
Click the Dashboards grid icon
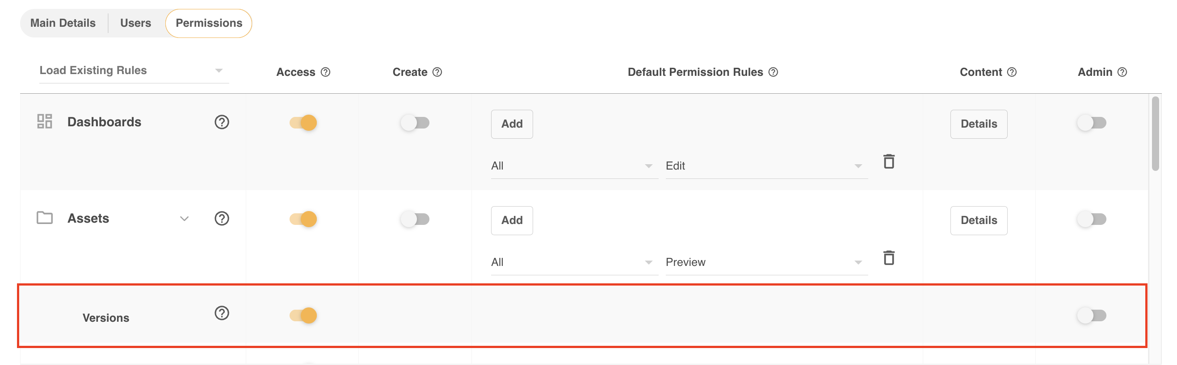(x=44, y=121)
